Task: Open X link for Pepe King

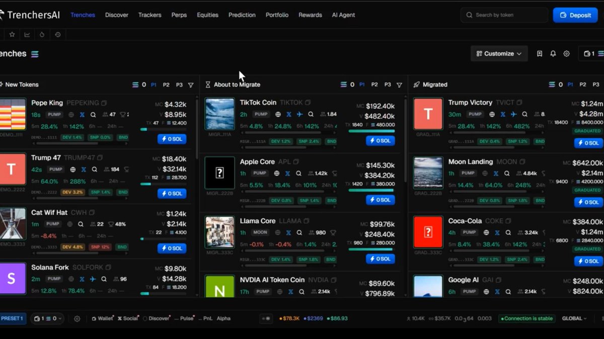Action: pos(82,115)
